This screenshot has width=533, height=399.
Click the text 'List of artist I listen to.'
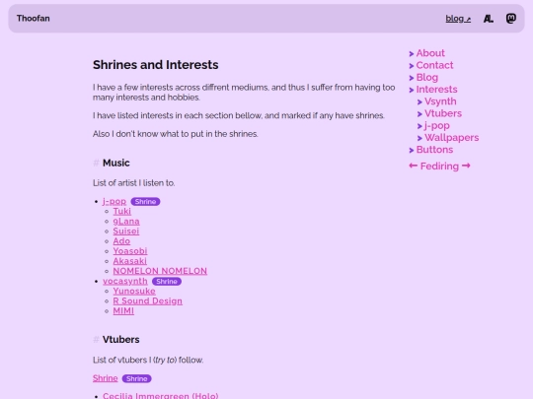(134, 183)
